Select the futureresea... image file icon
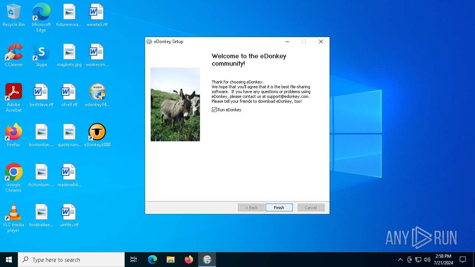This screenshot has width=475, height=267. (69, 16)
